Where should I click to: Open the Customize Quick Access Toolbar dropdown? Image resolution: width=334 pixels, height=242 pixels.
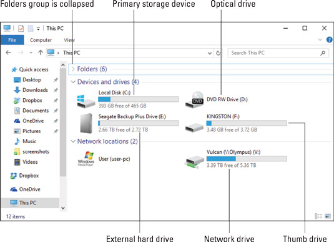[x=38, y=29]
